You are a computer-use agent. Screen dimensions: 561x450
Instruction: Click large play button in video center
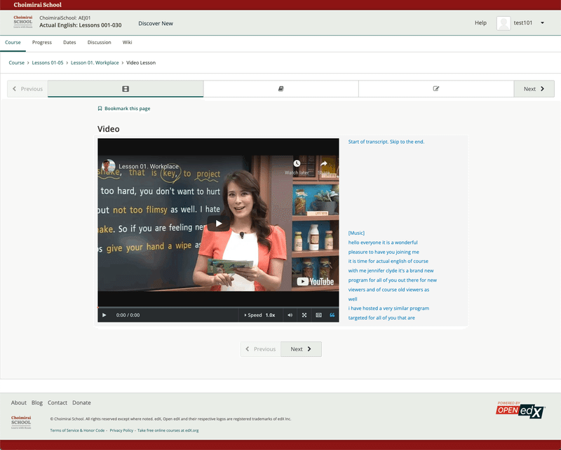click(x=219, y=224)
